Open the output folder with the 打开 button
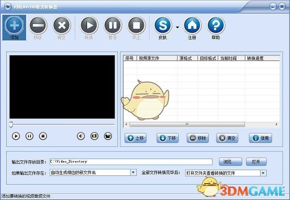Image resolution: width=290 pixels, height=200 pixels. 256,162
